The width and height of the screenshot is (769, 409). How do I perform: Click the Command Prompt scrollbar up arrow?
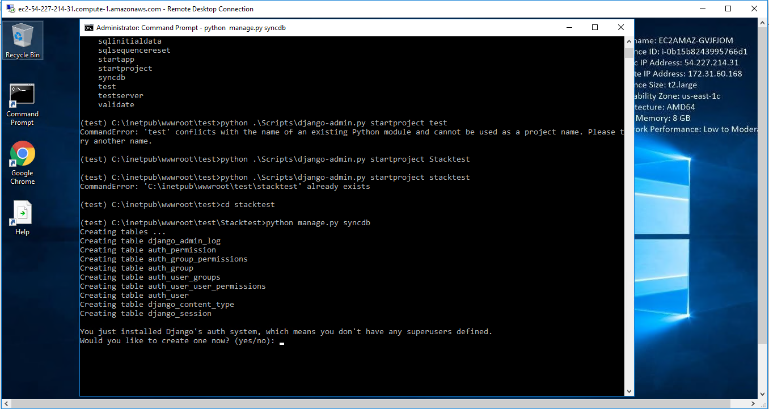(629, 41)
